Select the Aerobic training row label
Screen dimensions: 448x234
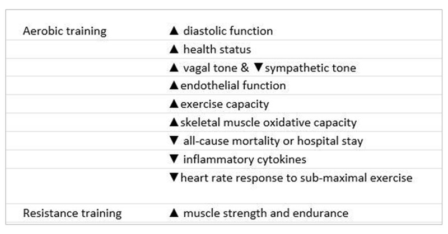tap(64, 31)
